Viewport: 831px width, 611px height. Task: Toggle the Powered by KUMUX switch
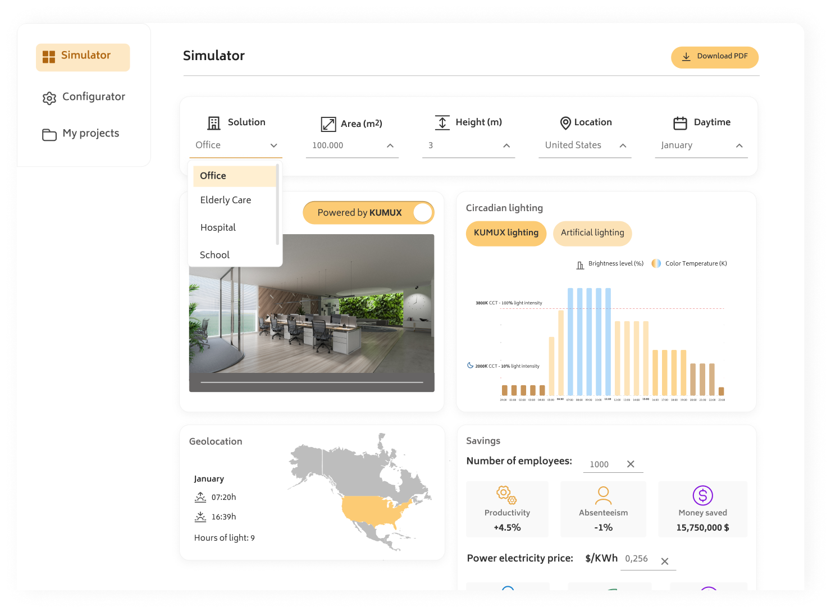point(422,213)
